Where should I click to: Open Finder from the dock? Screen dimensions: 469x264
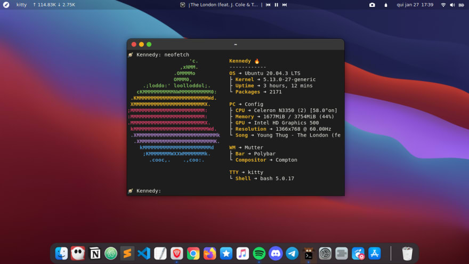62,253
